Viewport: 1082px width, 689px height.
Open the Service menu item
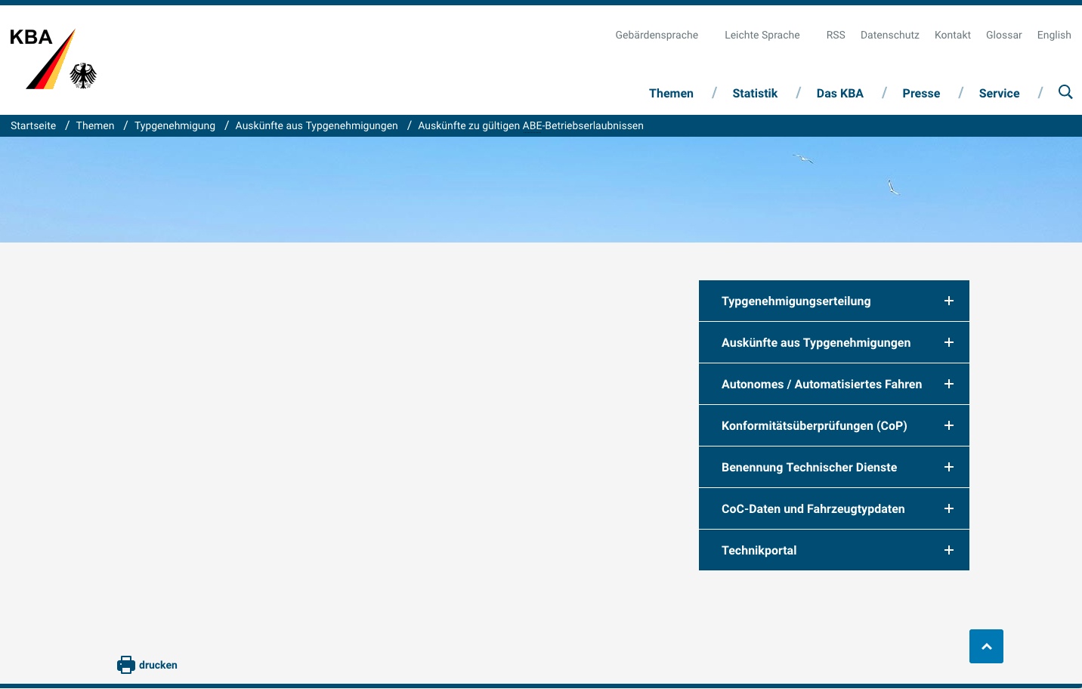point(999,94)
